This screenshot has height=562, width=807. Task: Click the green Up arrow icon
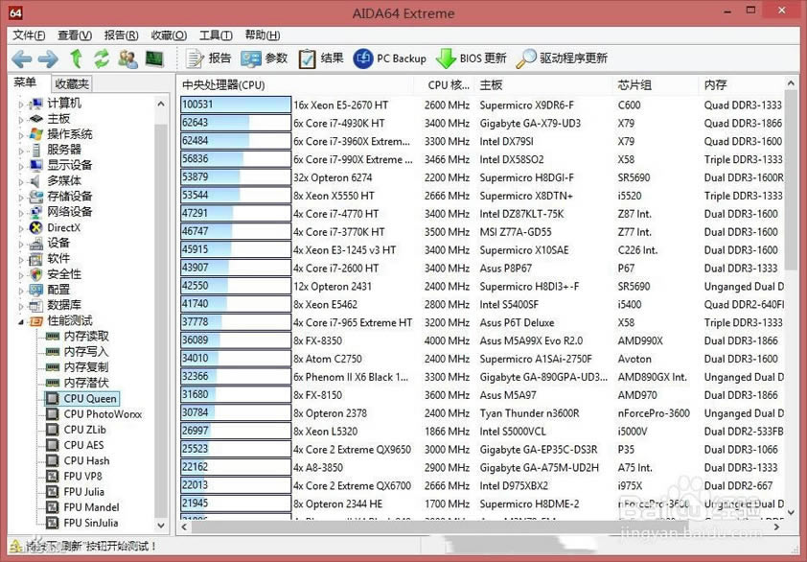pos(76,59)
